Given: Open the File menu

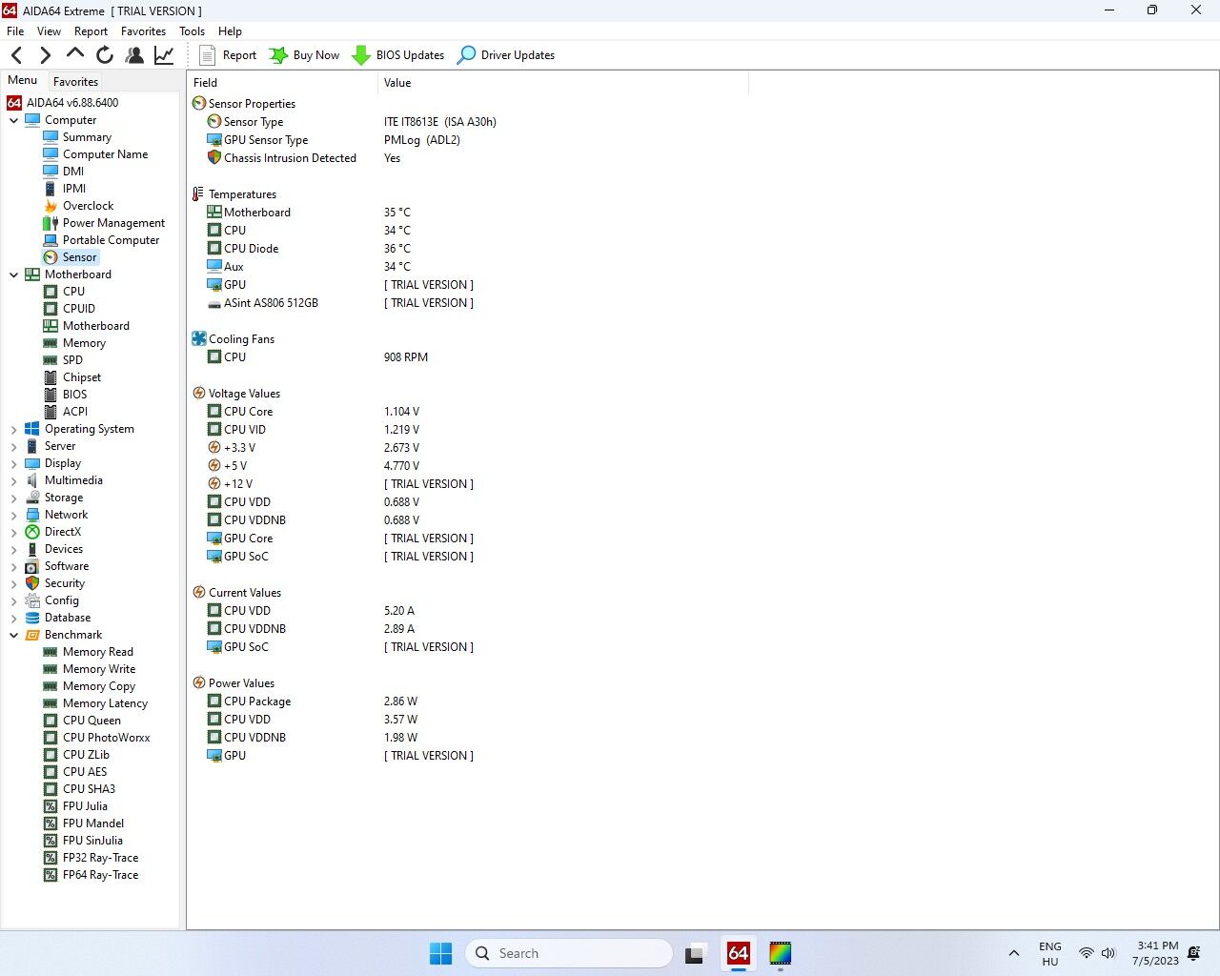Looking at the screenshot, I should point(15,31).
